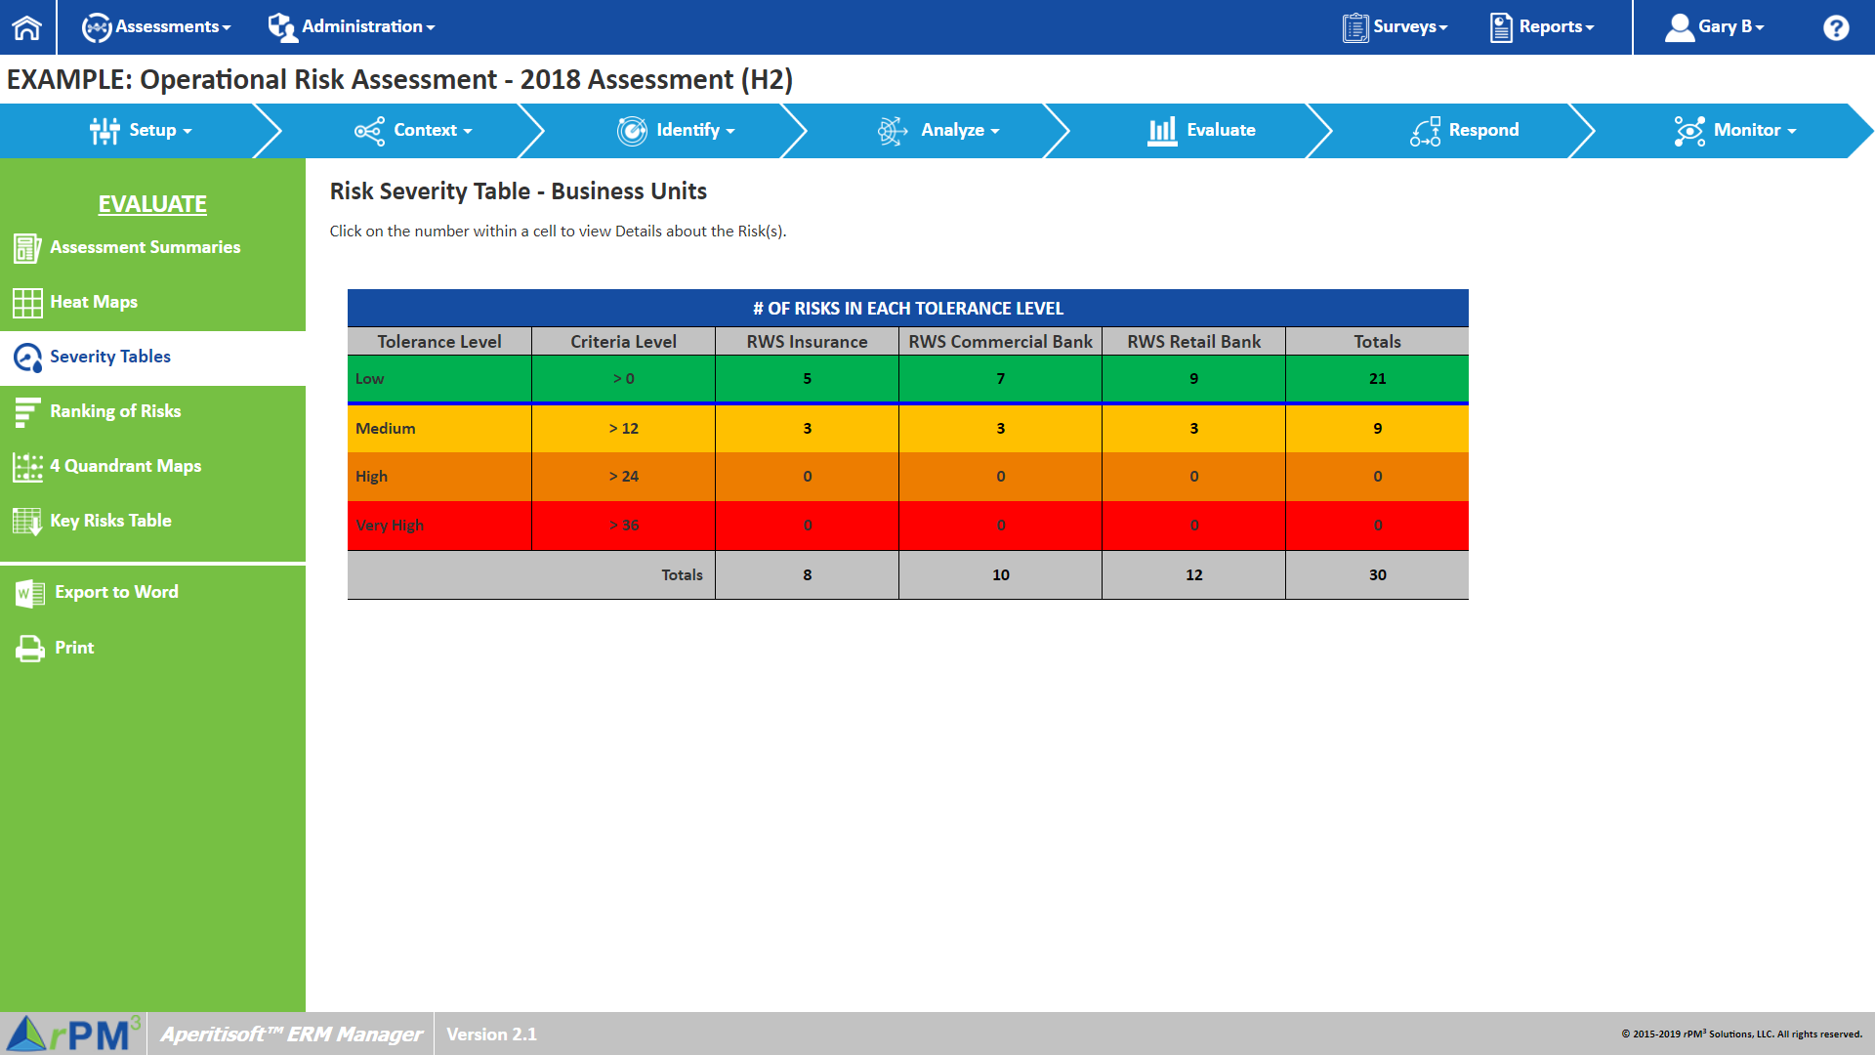Open the Monitor step menu
This screenshot has height=1055, width=1875.
[1735, 131]
